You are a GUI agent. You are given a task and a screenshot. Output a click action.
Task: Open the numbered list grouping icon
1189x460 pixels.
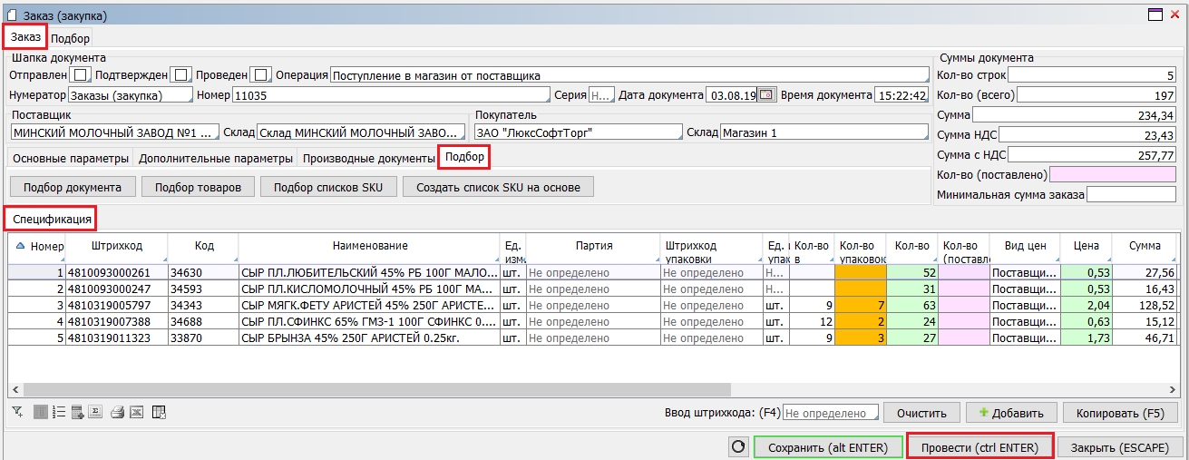pyautogui.click(x=59, y=413)
